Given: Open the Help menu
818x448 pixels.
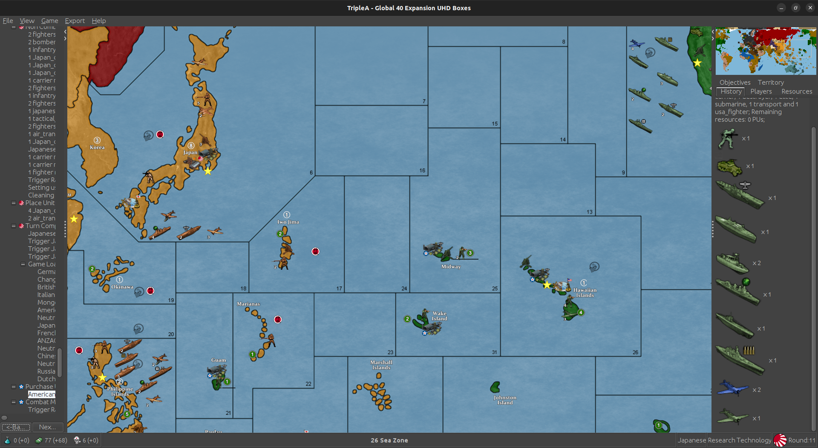Looking at the screenshot, I should [98, 21].
